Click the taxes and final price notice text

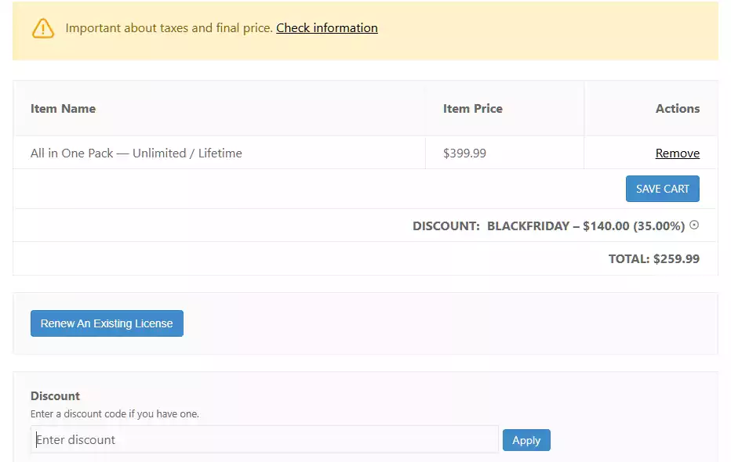(x=169, y=28)
